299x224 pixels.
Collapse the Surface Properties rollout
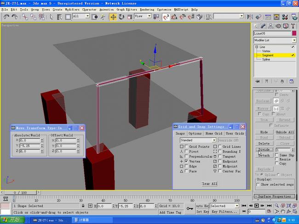(275, 196)
